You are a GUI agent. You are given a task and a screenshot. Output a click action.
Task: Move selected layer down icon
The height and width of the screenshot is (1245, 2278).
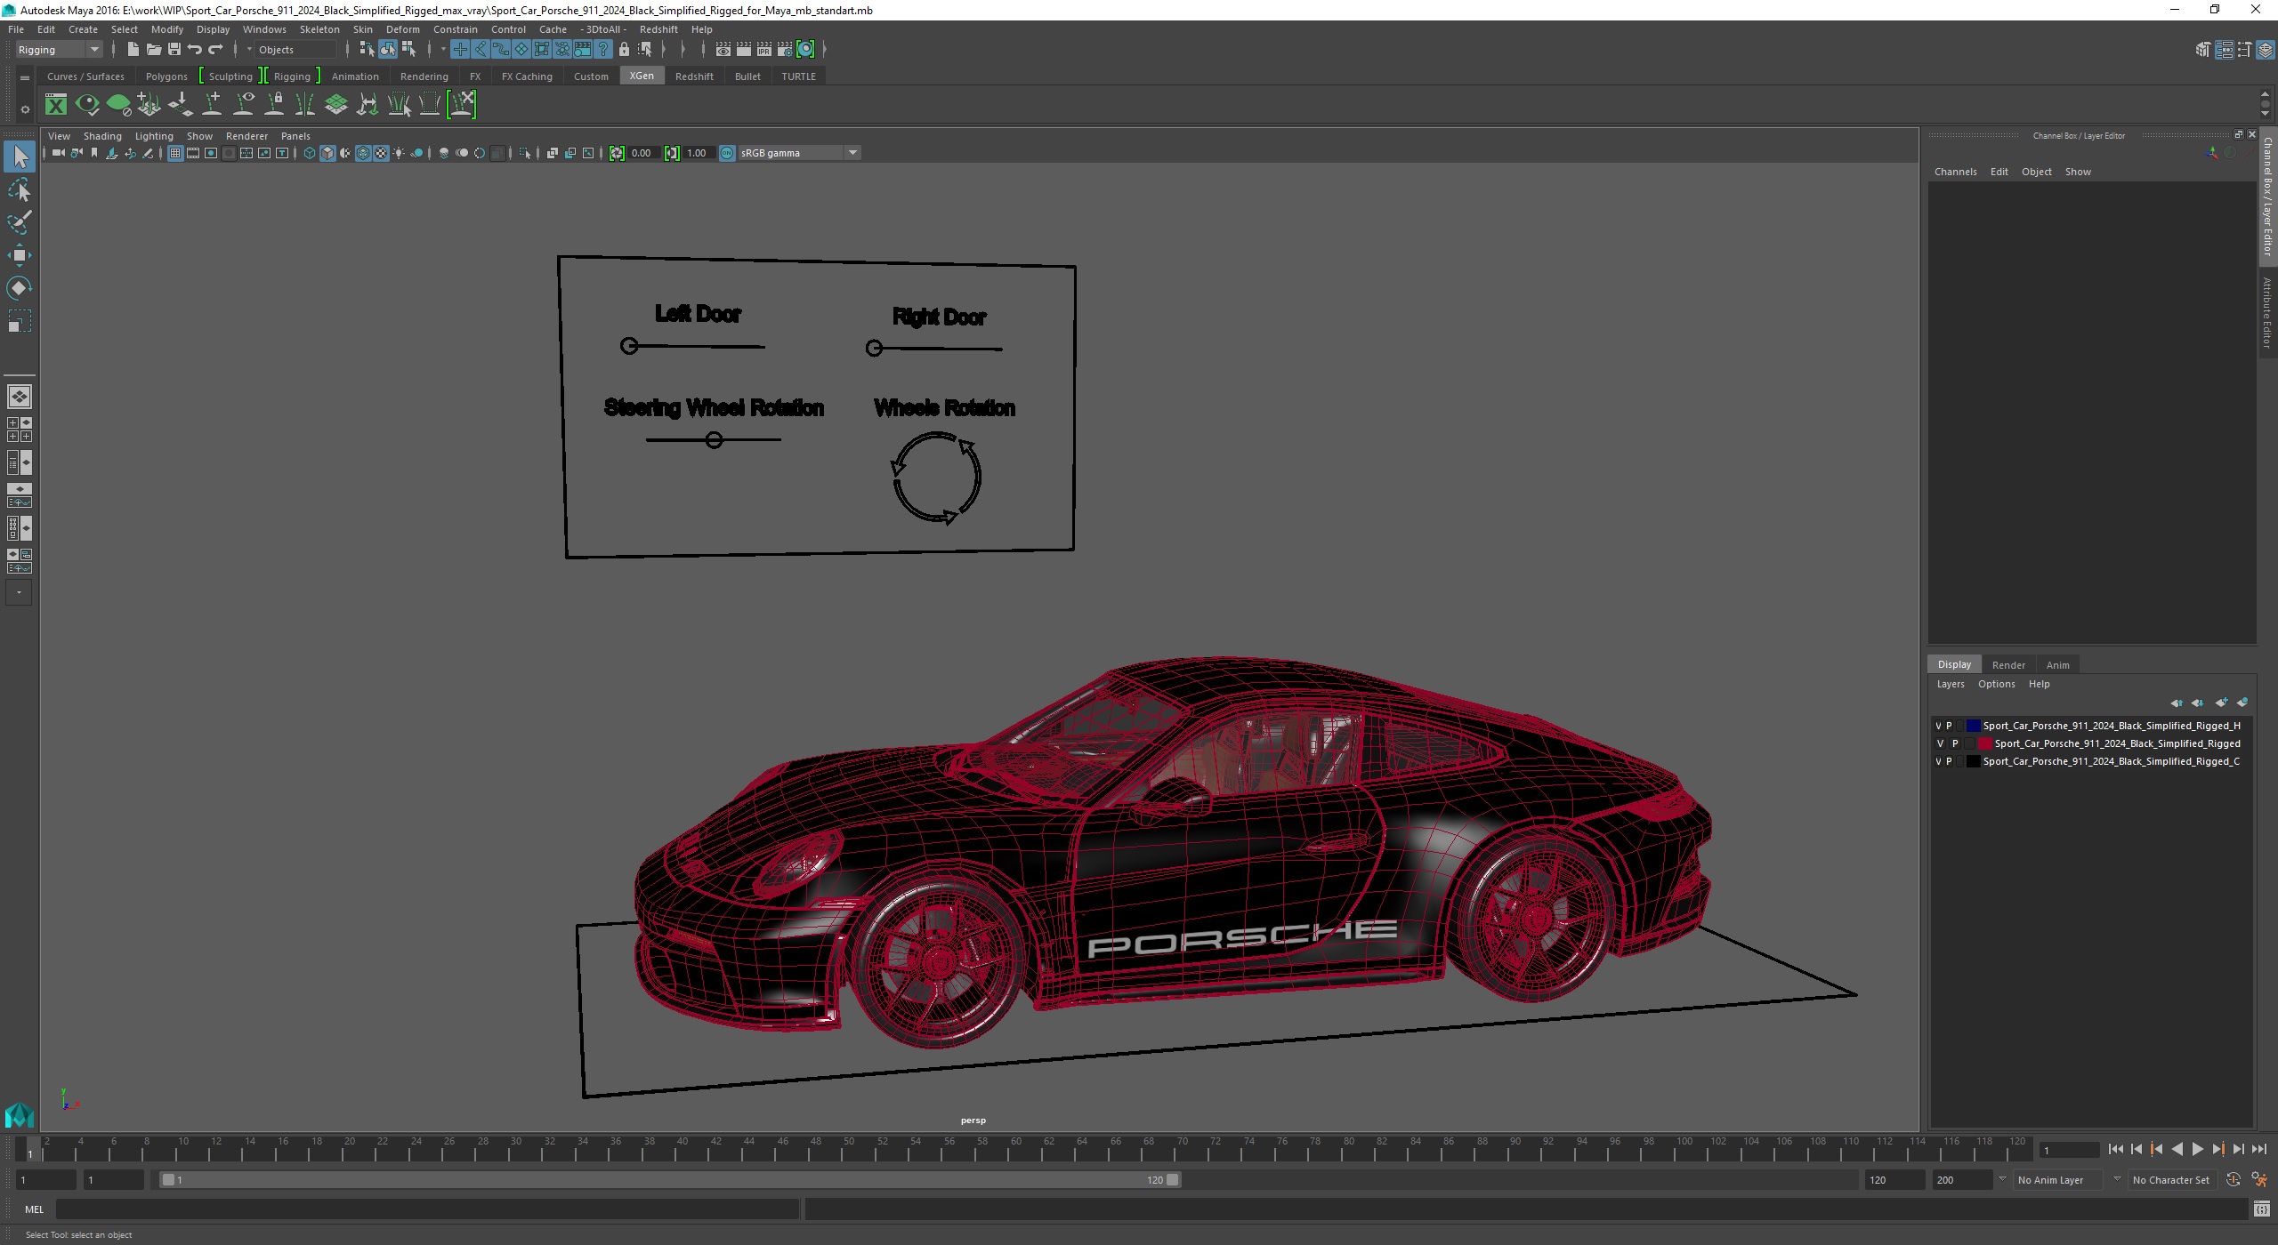coord(2197,703)
